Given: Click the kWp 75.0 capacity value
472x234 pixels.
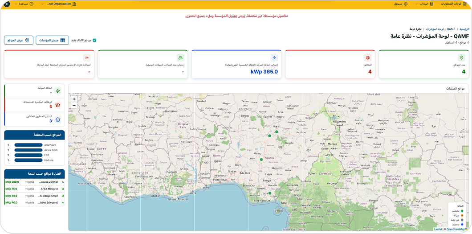Looking at the screenshot, I should [x=12, y=189].
